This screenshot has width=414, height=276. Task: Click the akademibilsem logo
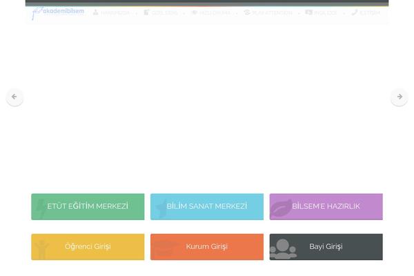click(58, 12)
